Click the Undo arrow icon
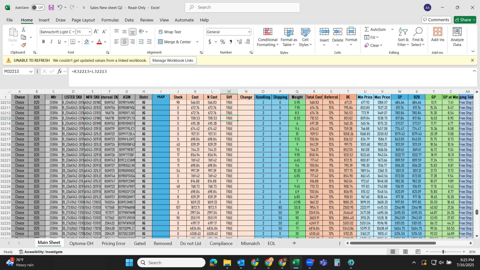This screenshot has height=270, width=480. [x=60, y=7]
